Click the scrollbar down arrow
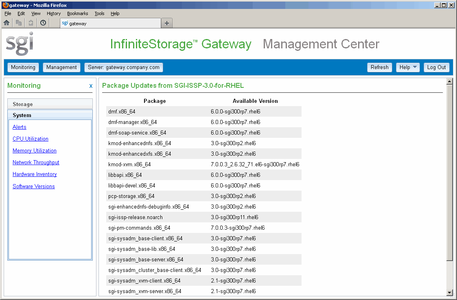The image size is (457, 300). (x=449, y=293)
